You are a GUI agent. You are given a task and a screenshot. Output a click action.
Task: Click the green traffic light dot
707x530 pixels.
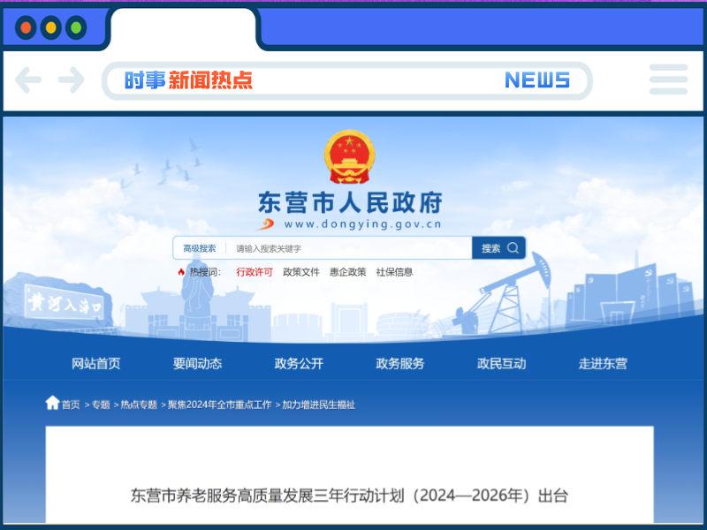tap(76, 27)
